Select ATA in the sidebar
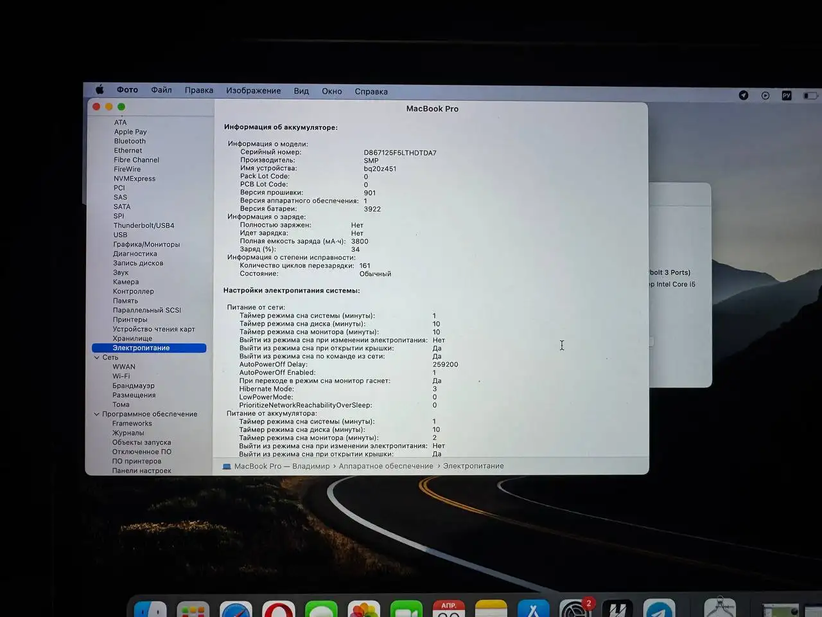This screenshot has width=822, height=617. (x=121, y=122)
